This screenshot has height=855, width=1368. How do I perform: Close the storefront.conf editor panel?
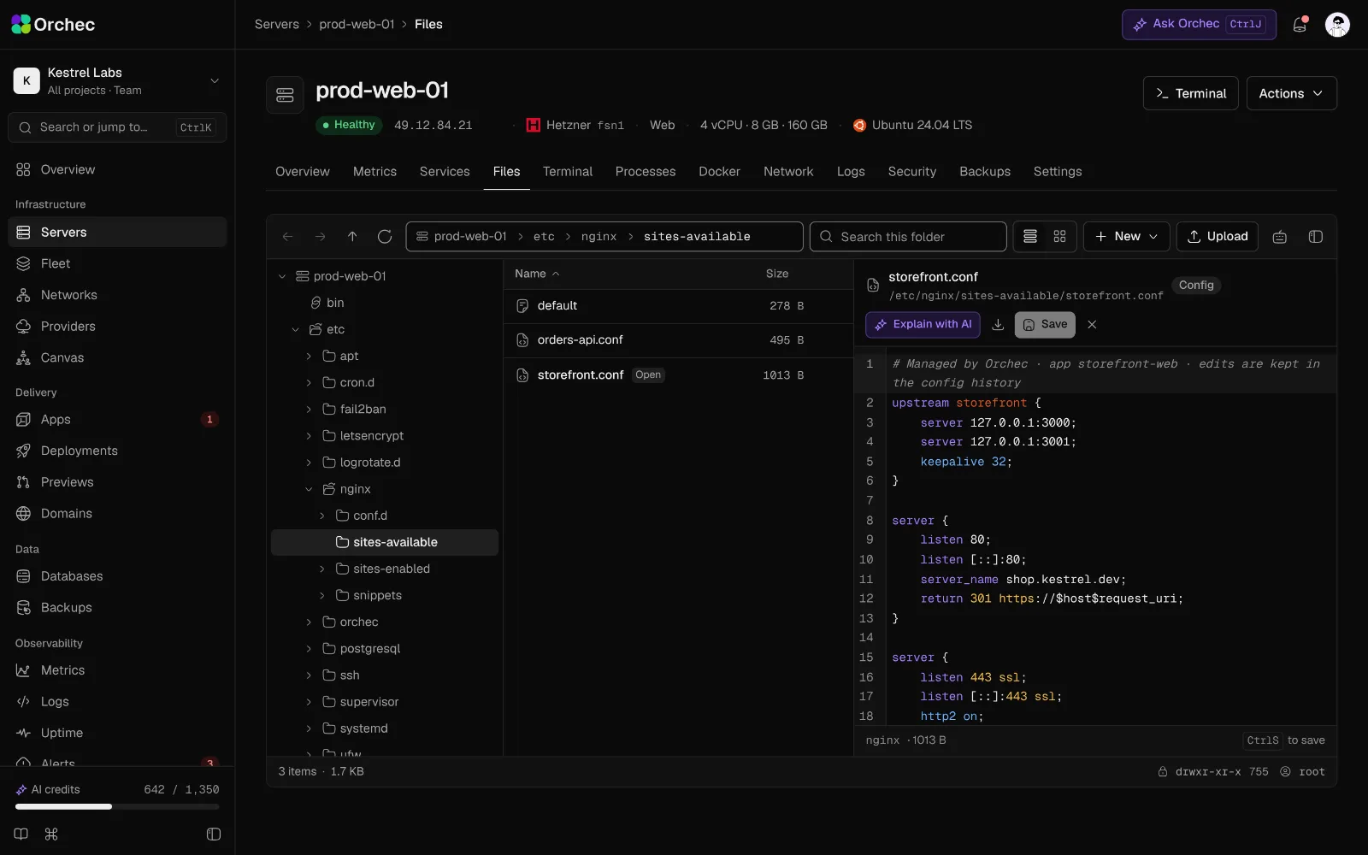[1092, 325]
